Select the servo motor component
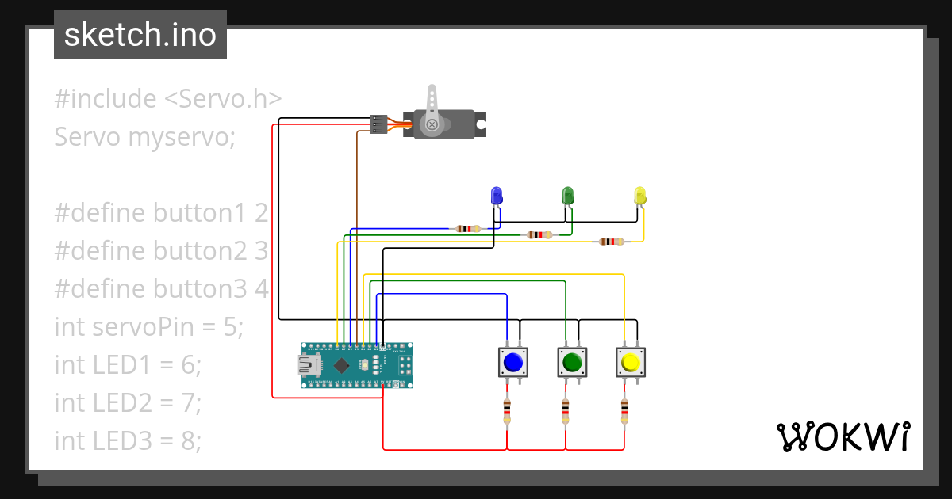This screenshot has height=499, width=952. tap(441, 124)
